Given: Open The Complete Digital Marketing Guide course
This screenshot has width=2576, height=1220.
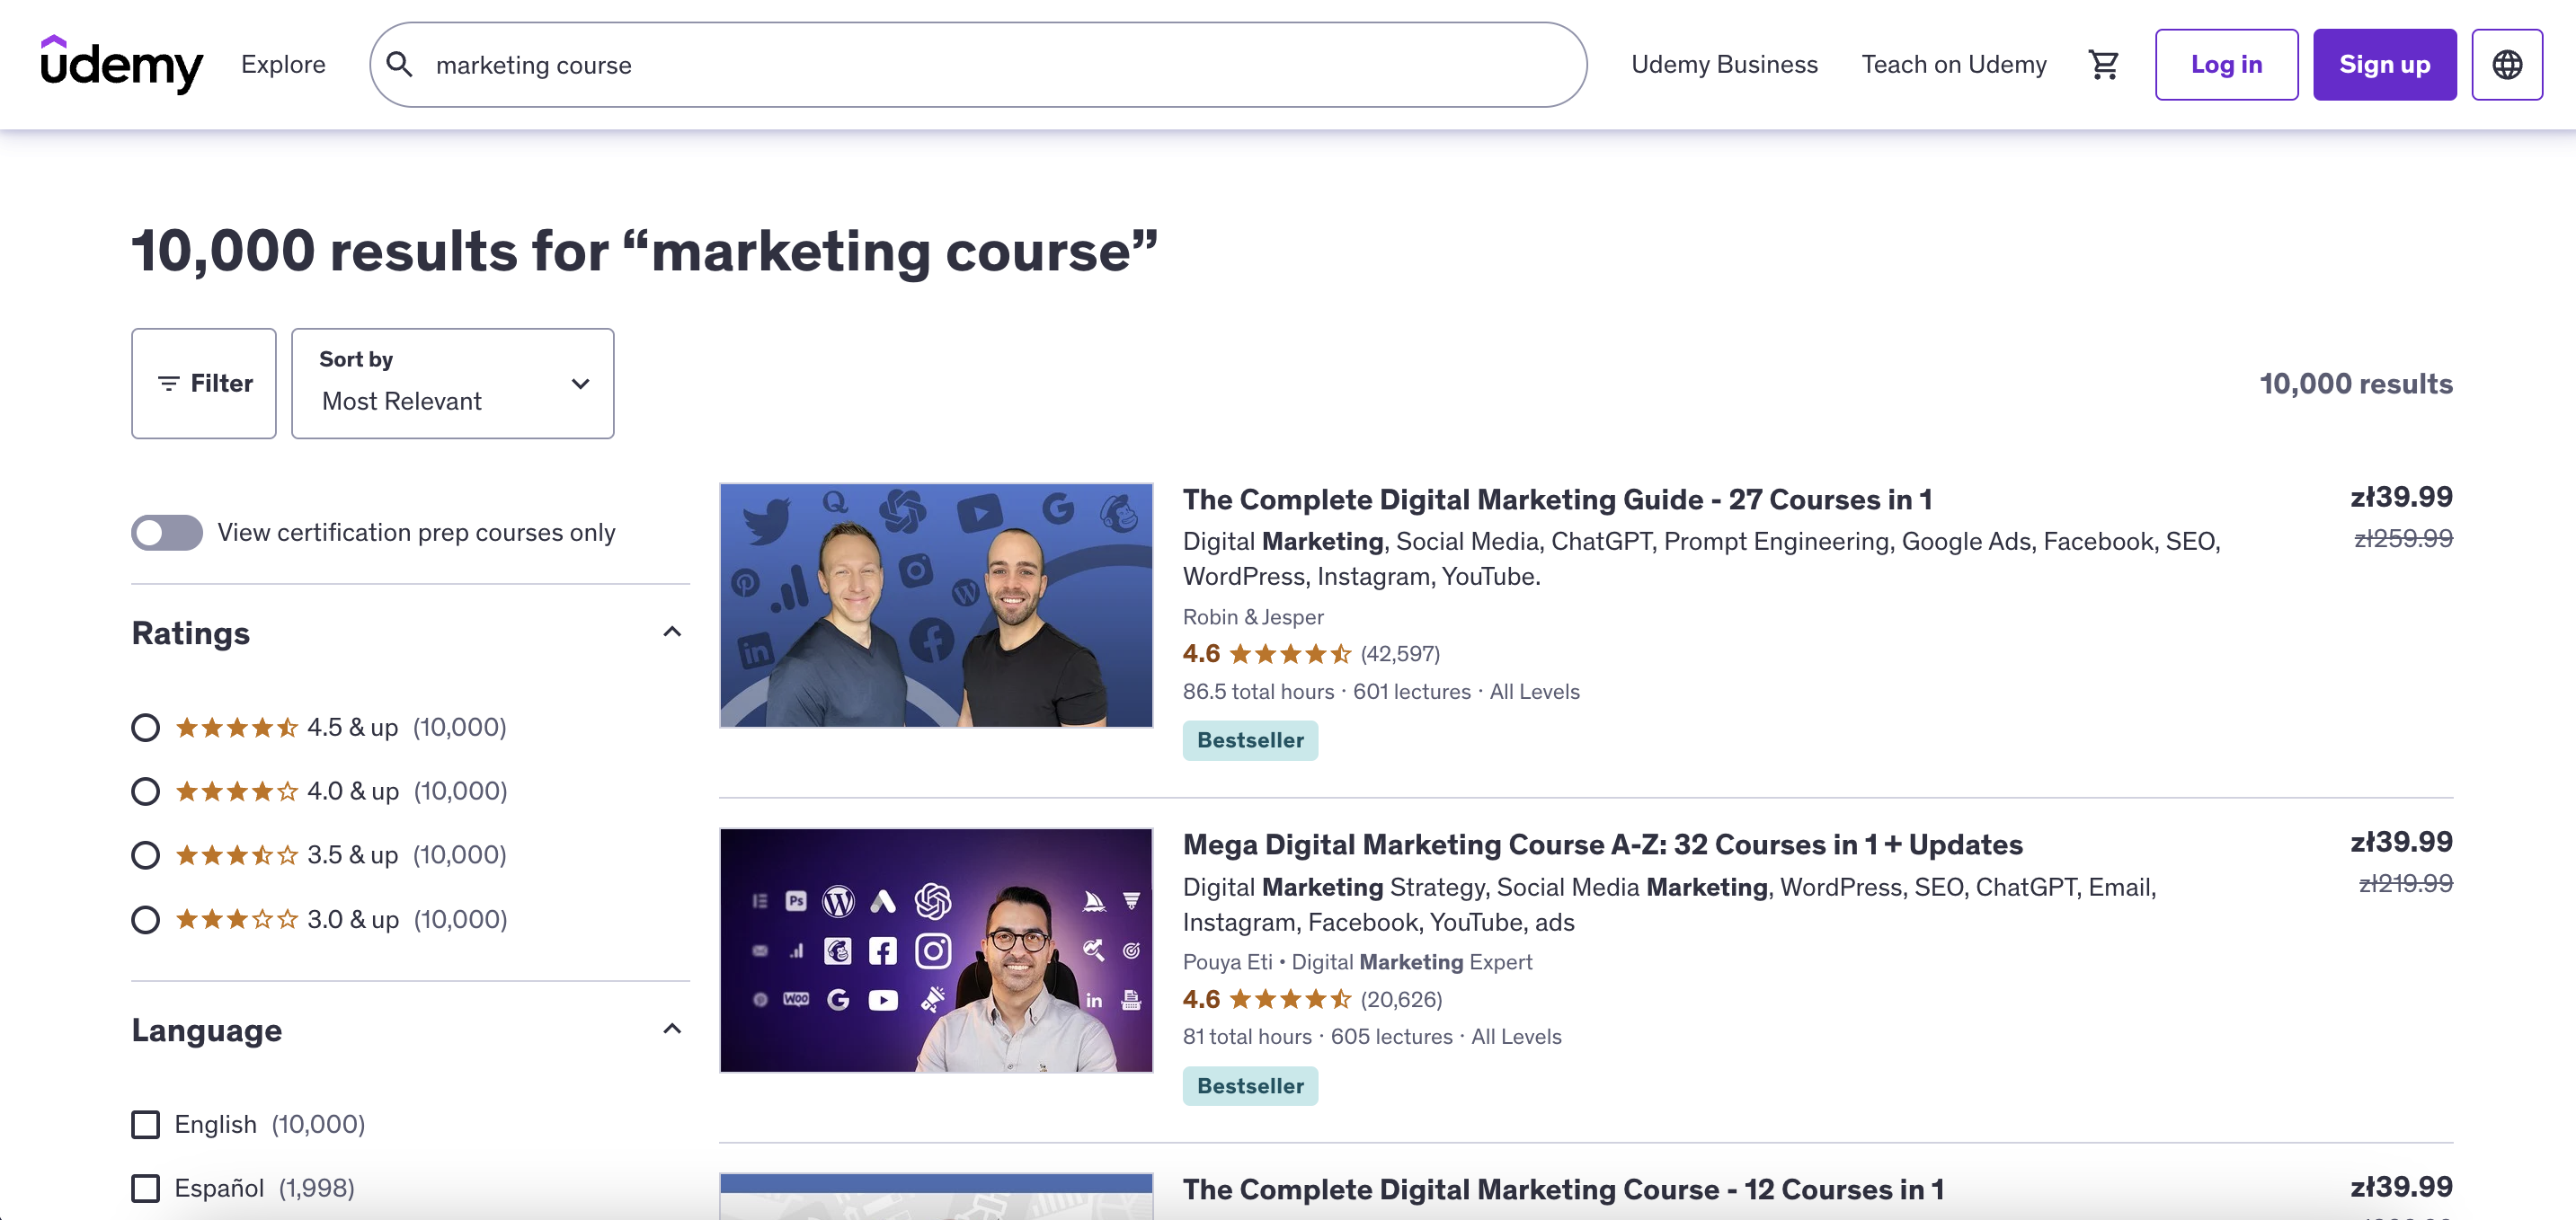Looking at the screenshot, I should tap(1556, 499).
